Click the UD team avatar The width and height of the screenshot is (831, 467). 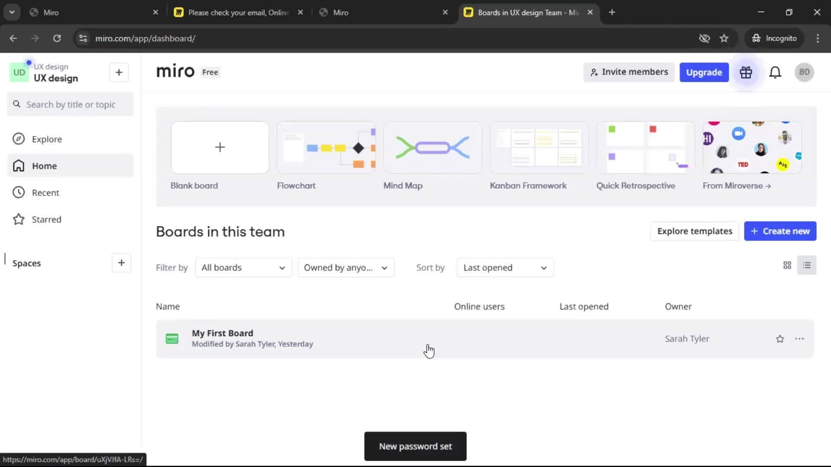click(x=19, y=72)
